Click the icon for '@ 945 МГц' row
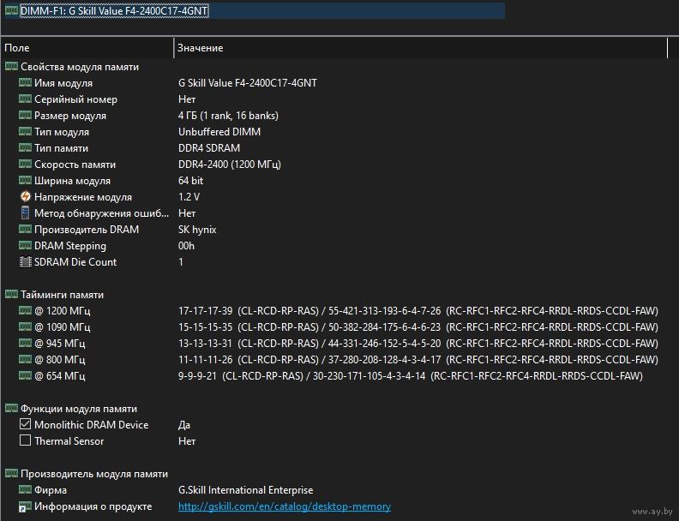This screenshot has height=521, width=679. point(25,343)
